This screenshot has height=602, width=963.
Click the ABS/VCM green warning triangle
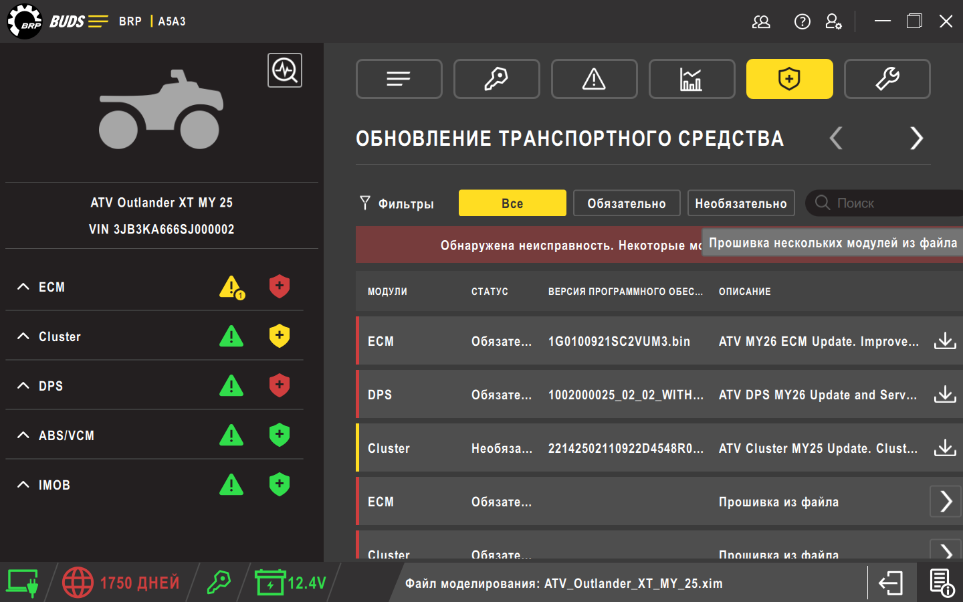231,435
